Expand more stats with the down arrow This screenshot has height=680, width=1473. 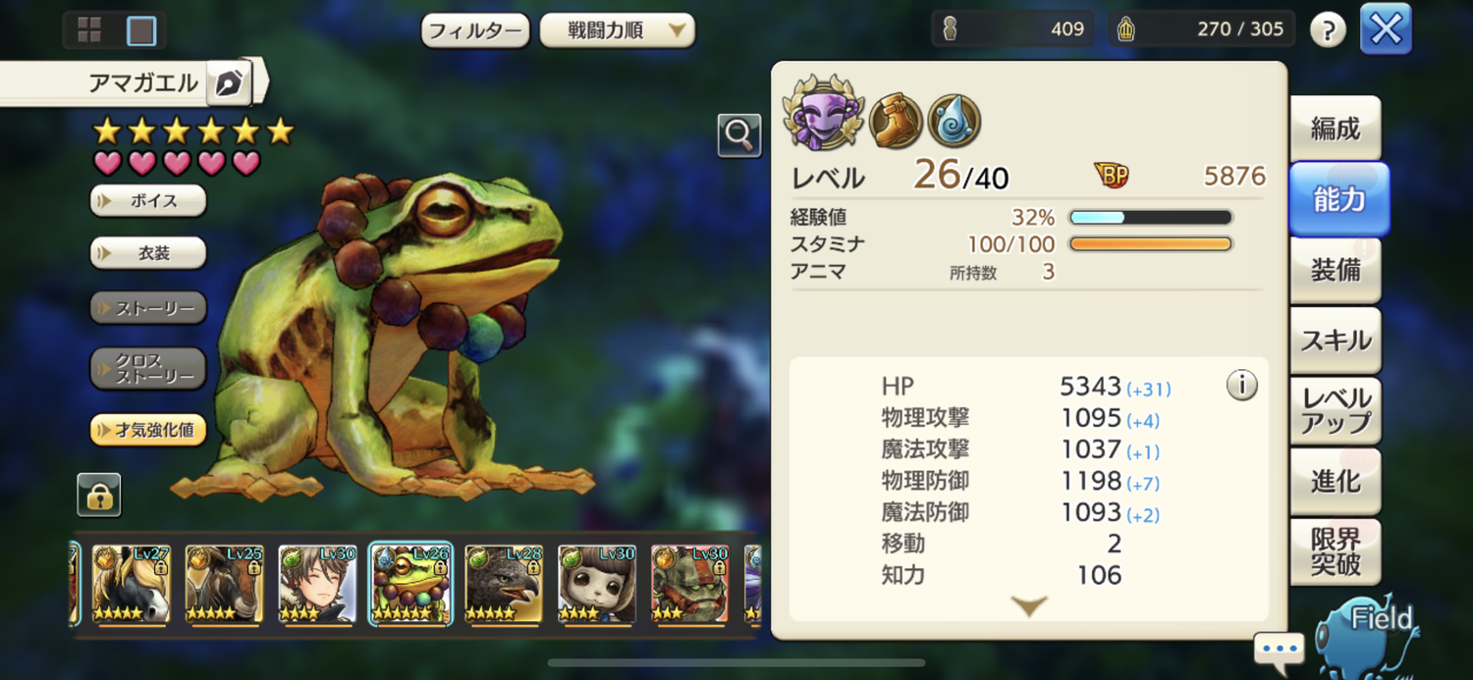point(1028,607)
